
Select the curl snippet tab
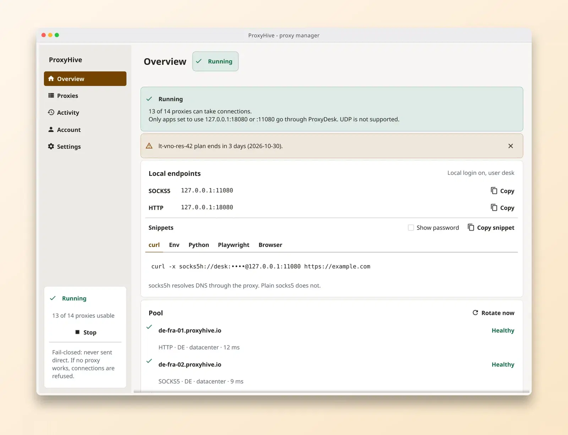[x=154, y=245]
